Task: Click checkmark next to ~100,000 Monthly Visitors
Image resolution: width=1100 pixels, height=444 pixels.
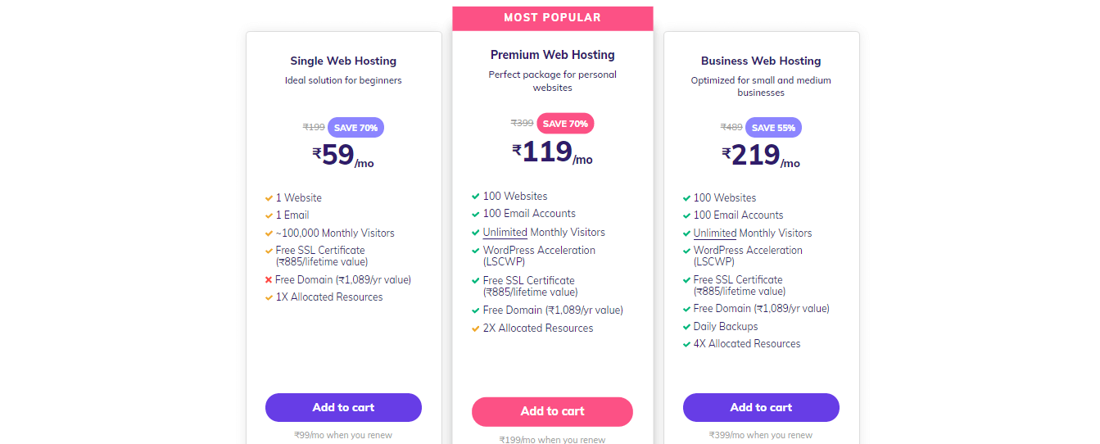Action: 269,233
